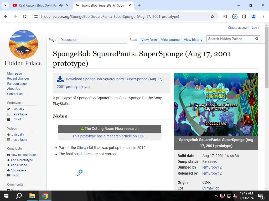Open Climax lot in the Lot row
Viewport: 269px width, 201px height.
point(210,188)
